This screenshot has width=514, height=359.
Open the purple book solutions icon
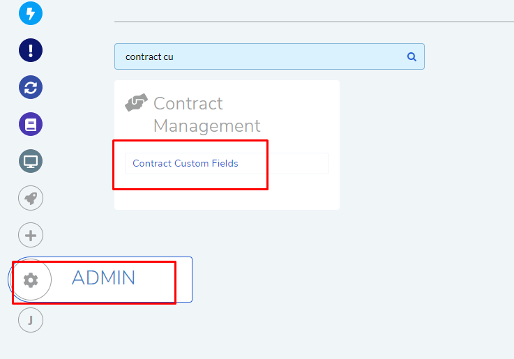tap(31, 125)
